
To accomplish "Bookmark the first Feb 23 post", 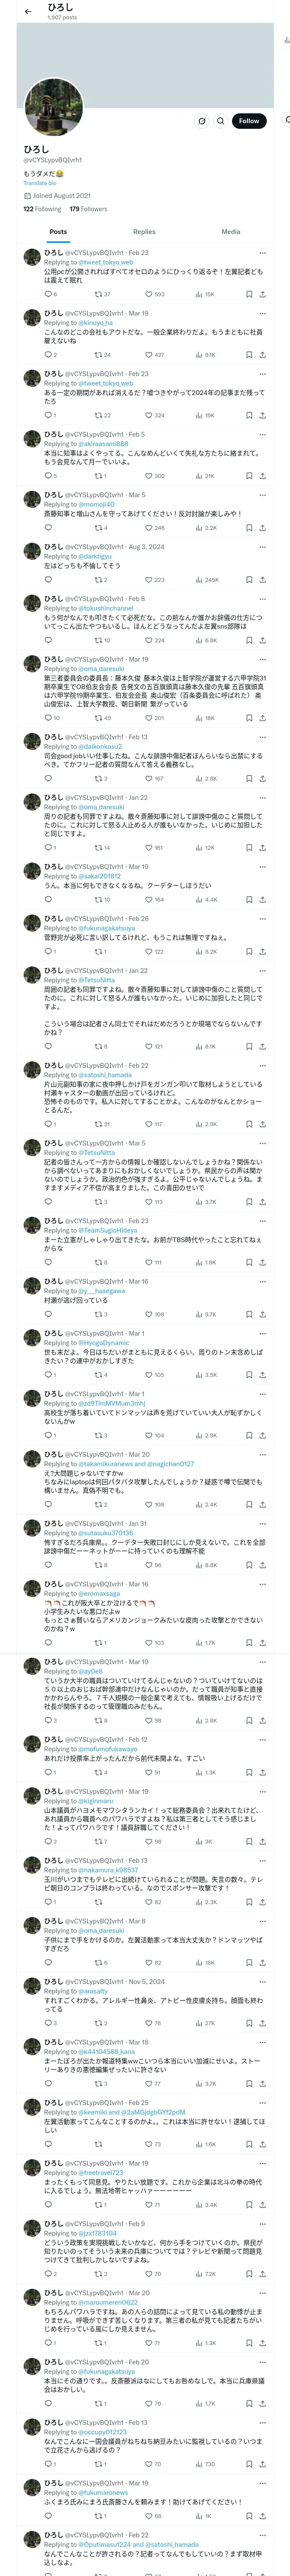I will pyautogui.click(x=249, y=294).
